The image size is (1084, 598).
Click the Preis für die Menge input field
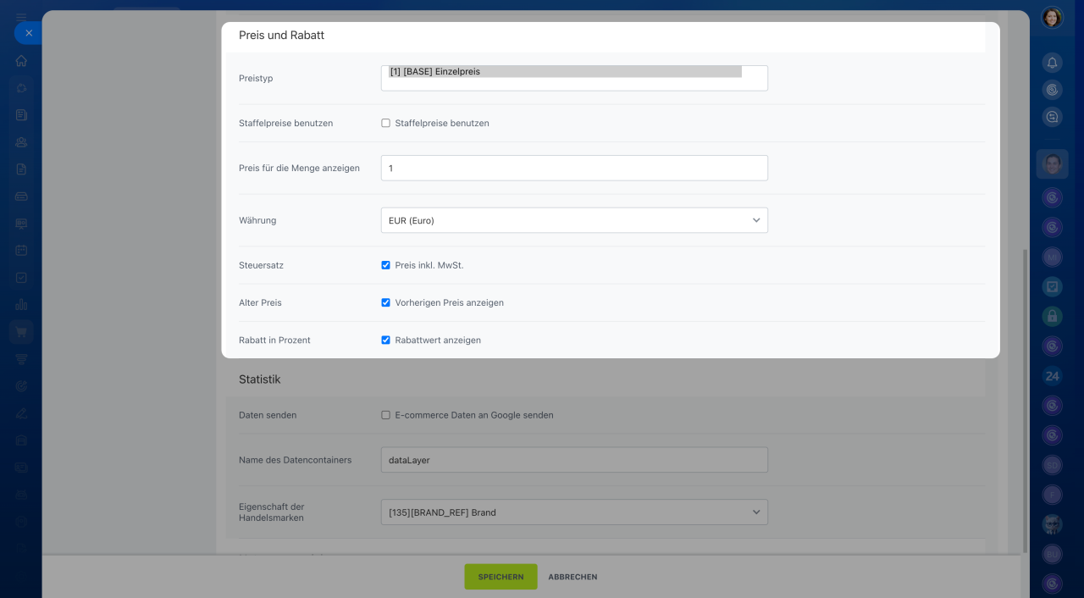pos(573,168)
